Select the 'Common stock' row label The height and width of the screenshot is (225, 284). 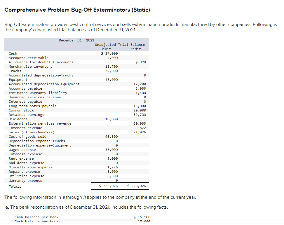(21, 110)
